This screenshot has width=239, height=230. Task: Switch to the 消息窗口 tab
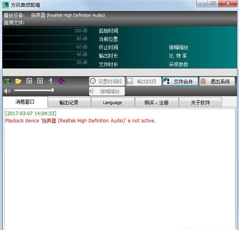click(25, 102)
